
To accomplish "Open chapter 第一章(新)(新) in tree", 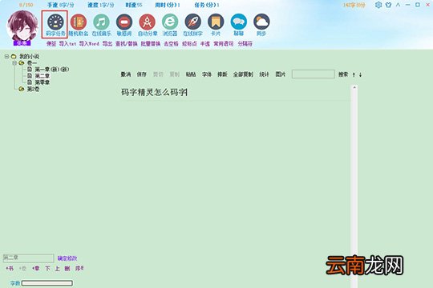I will click(x=52, y=70).
